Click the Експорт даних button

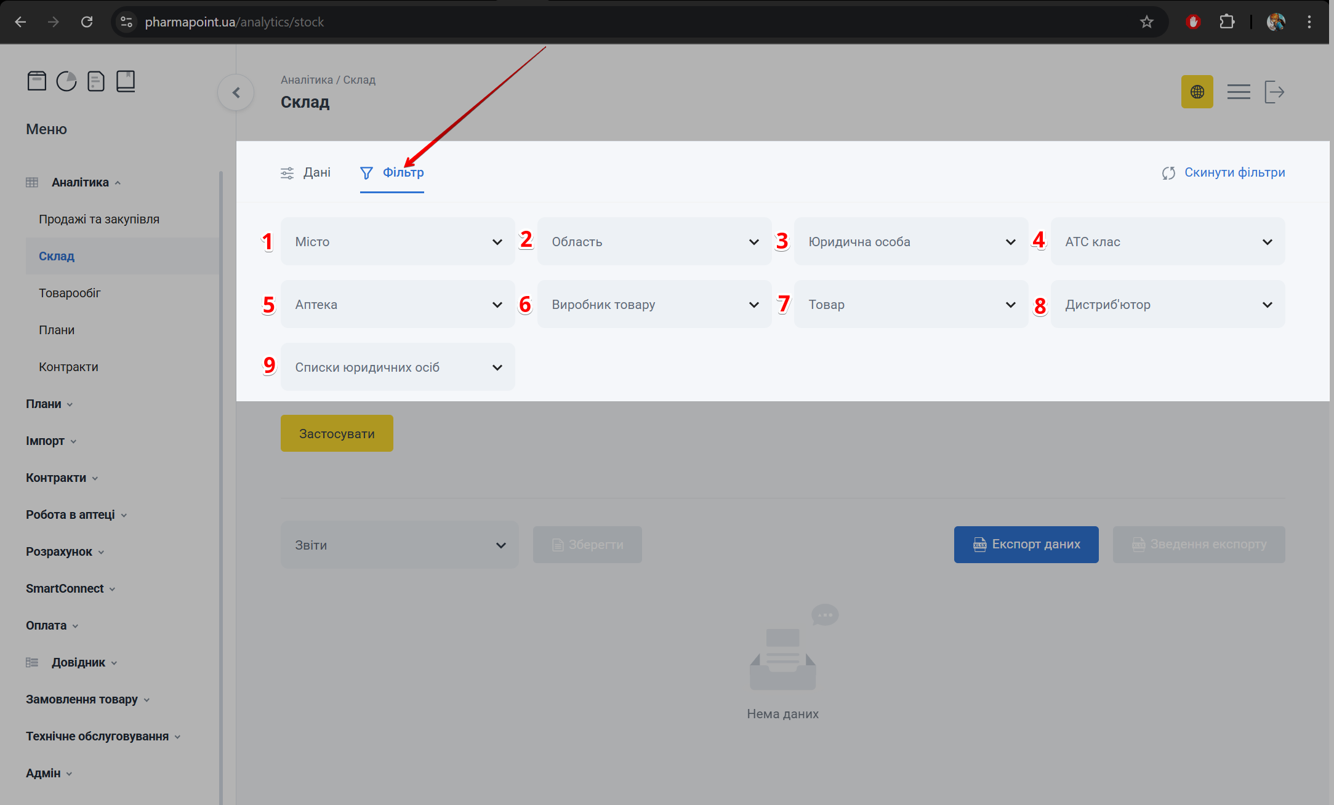point(1026,545)
